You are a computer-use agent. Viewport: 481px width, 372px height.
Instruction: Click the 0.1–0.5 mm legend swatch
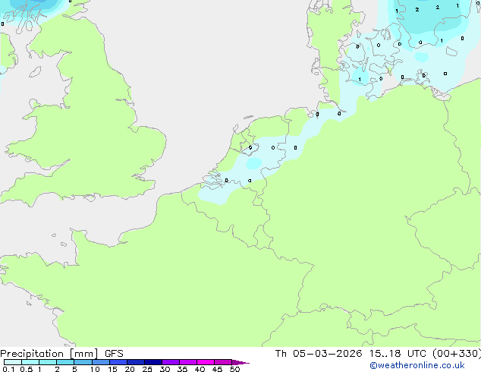[13, 362]
